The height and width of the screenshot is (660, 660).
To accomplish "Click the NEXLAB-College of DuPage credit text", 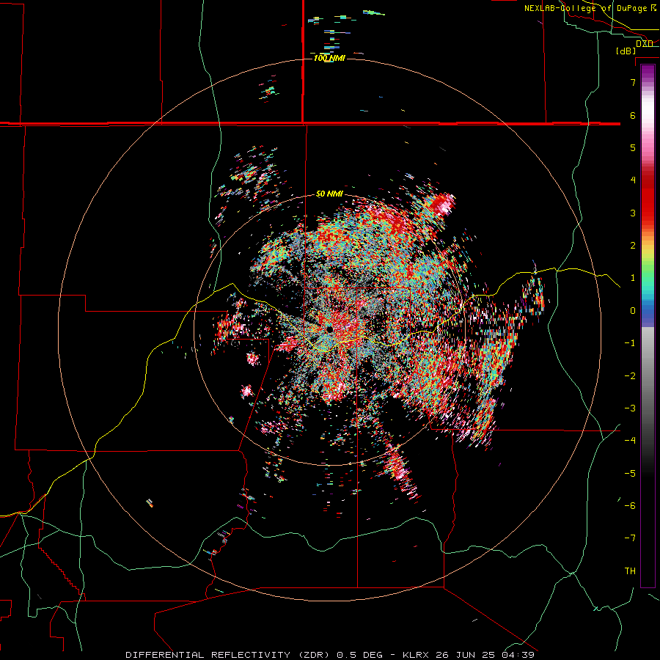I will pos(585,8).
